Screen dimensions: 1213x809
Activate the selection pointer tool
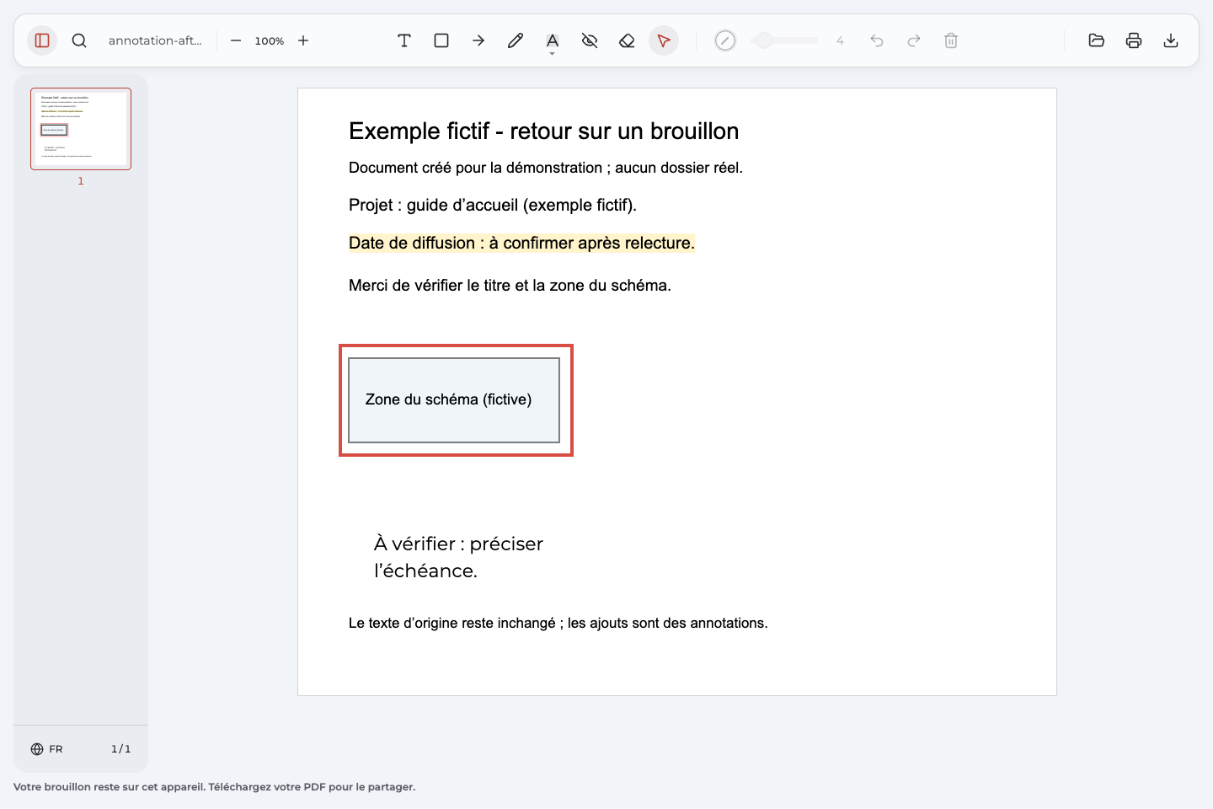[x=664, y=40]
